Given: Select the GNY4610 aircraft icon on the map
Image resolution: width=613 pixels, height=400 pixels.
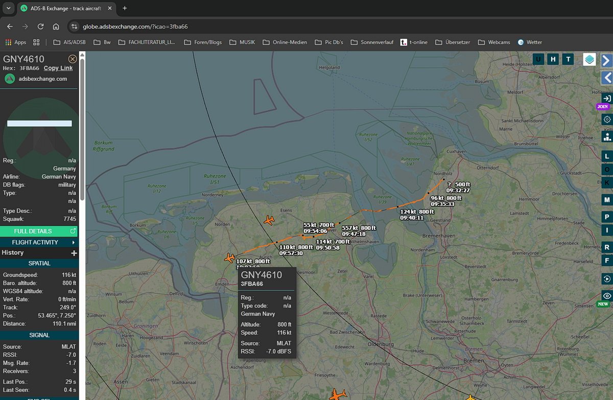Looking at the screenshot, I should pos(229,258).
